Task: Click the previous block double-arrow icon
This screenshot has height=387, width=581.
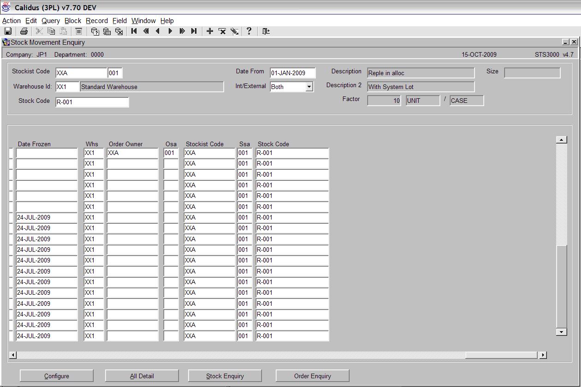Action: pos(146,31)
